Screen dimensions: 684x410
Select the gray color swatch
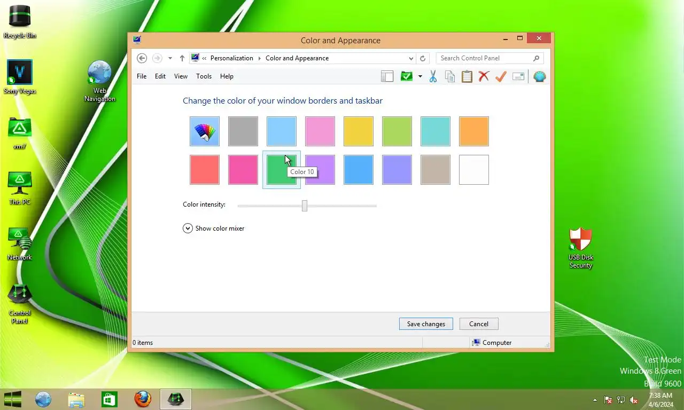pyautogui.click(x=243, y=131)
